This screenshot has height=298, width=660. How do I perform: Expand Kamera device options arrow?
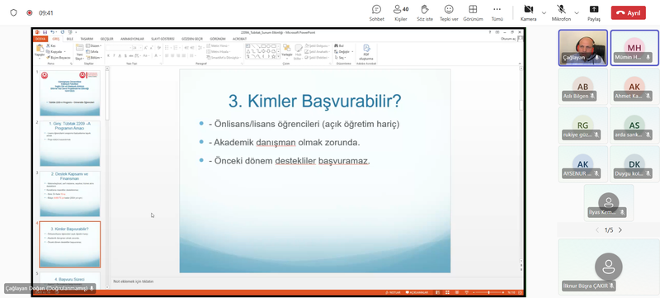click(544, 13)
